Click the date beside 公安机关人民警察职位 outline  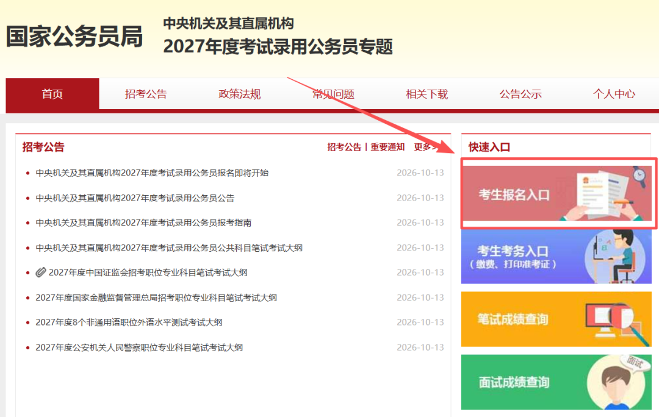420,347
